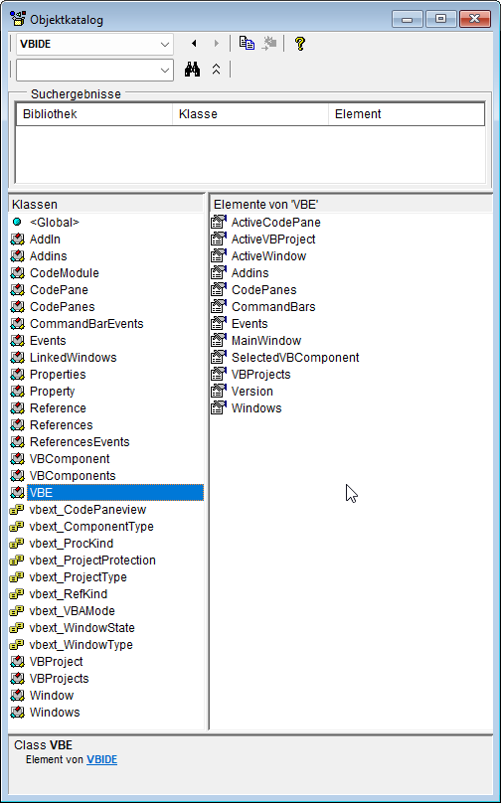Click the Property class icon

click(18, 392)
